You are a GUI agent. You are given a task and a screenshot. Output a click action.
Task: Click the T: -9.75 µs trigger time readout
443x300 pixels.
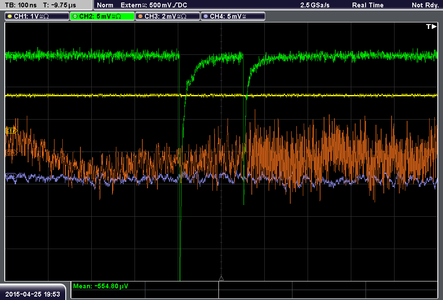coord(60,5)
